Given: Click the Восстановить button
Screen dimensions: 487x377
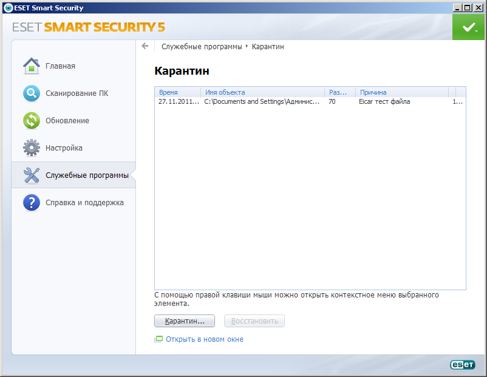Looking at the screenshot, I should pyautogui.click(x=254, y=321).
